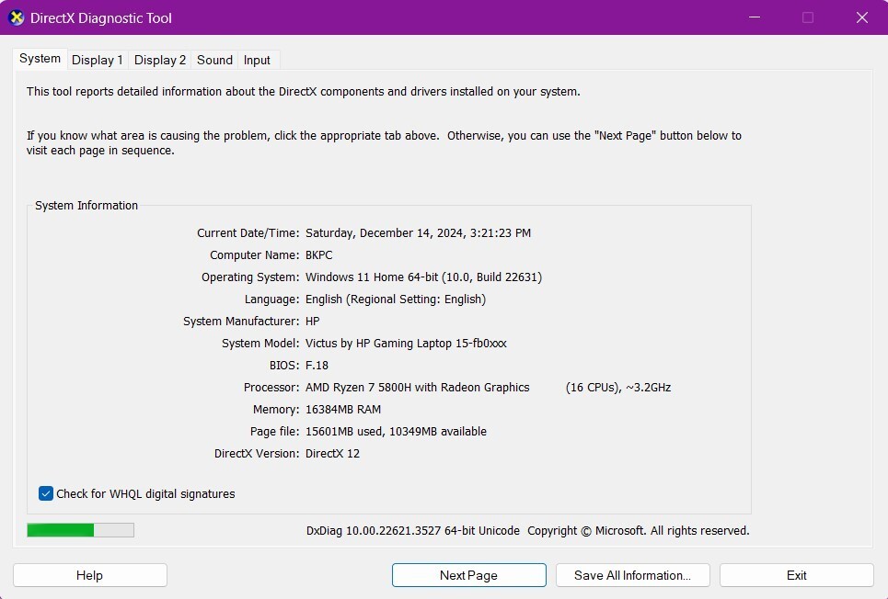Uncheck Check for WHQL digital signatures
The width and height of the screenshot is (888, 599).
[x=46, y=493]
